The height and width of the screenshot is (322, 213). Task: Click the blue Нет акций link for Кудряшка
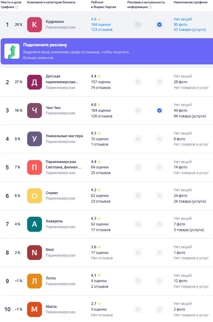tap(183, 19)
